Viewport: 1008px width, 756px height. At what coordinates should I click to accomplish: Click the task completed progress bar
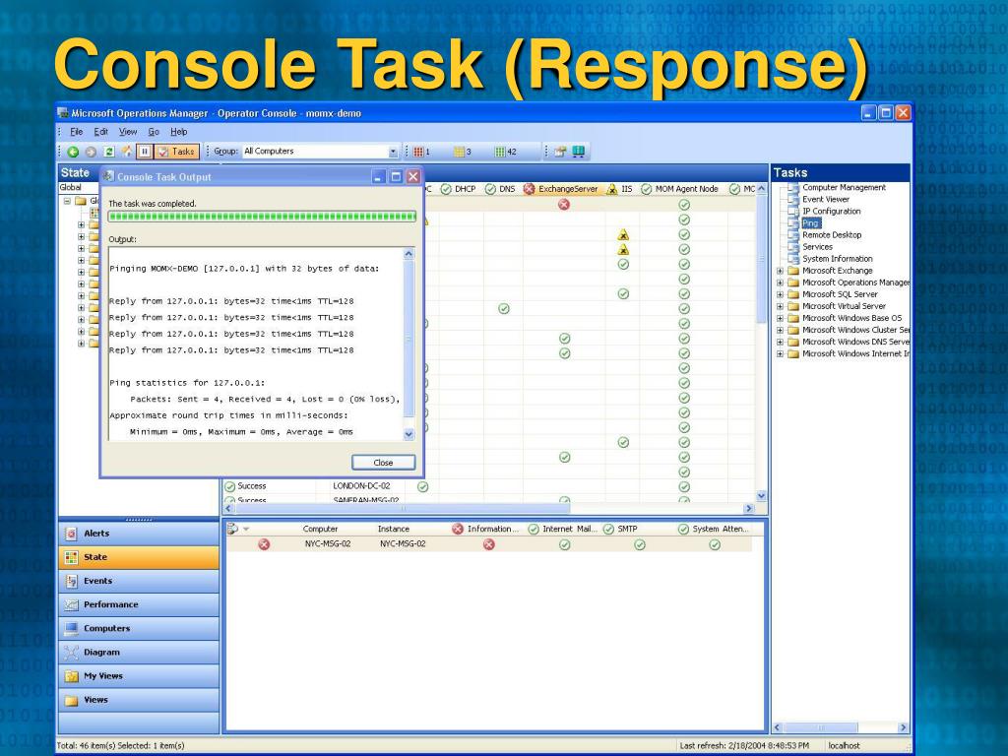[x=262, y=217]
